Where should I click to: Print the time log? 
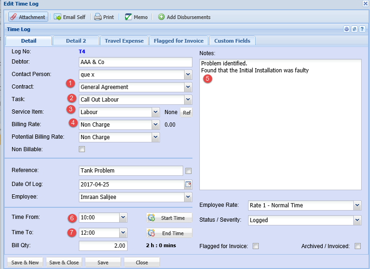click(98, 17)
